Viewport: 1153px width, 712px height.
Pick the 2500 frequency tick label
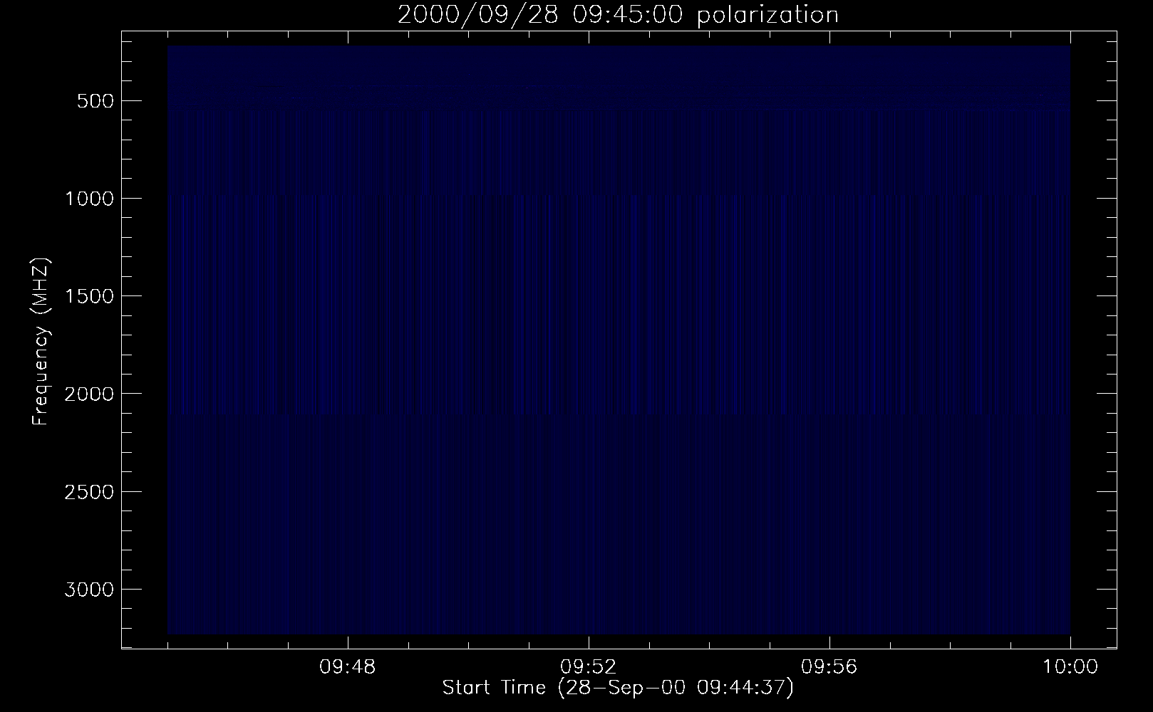click(89, 492)
